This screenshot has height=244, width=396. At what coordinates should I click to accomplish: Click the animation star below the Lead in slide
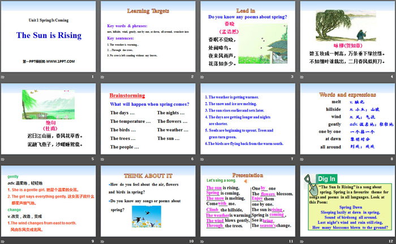click(203, 75)
